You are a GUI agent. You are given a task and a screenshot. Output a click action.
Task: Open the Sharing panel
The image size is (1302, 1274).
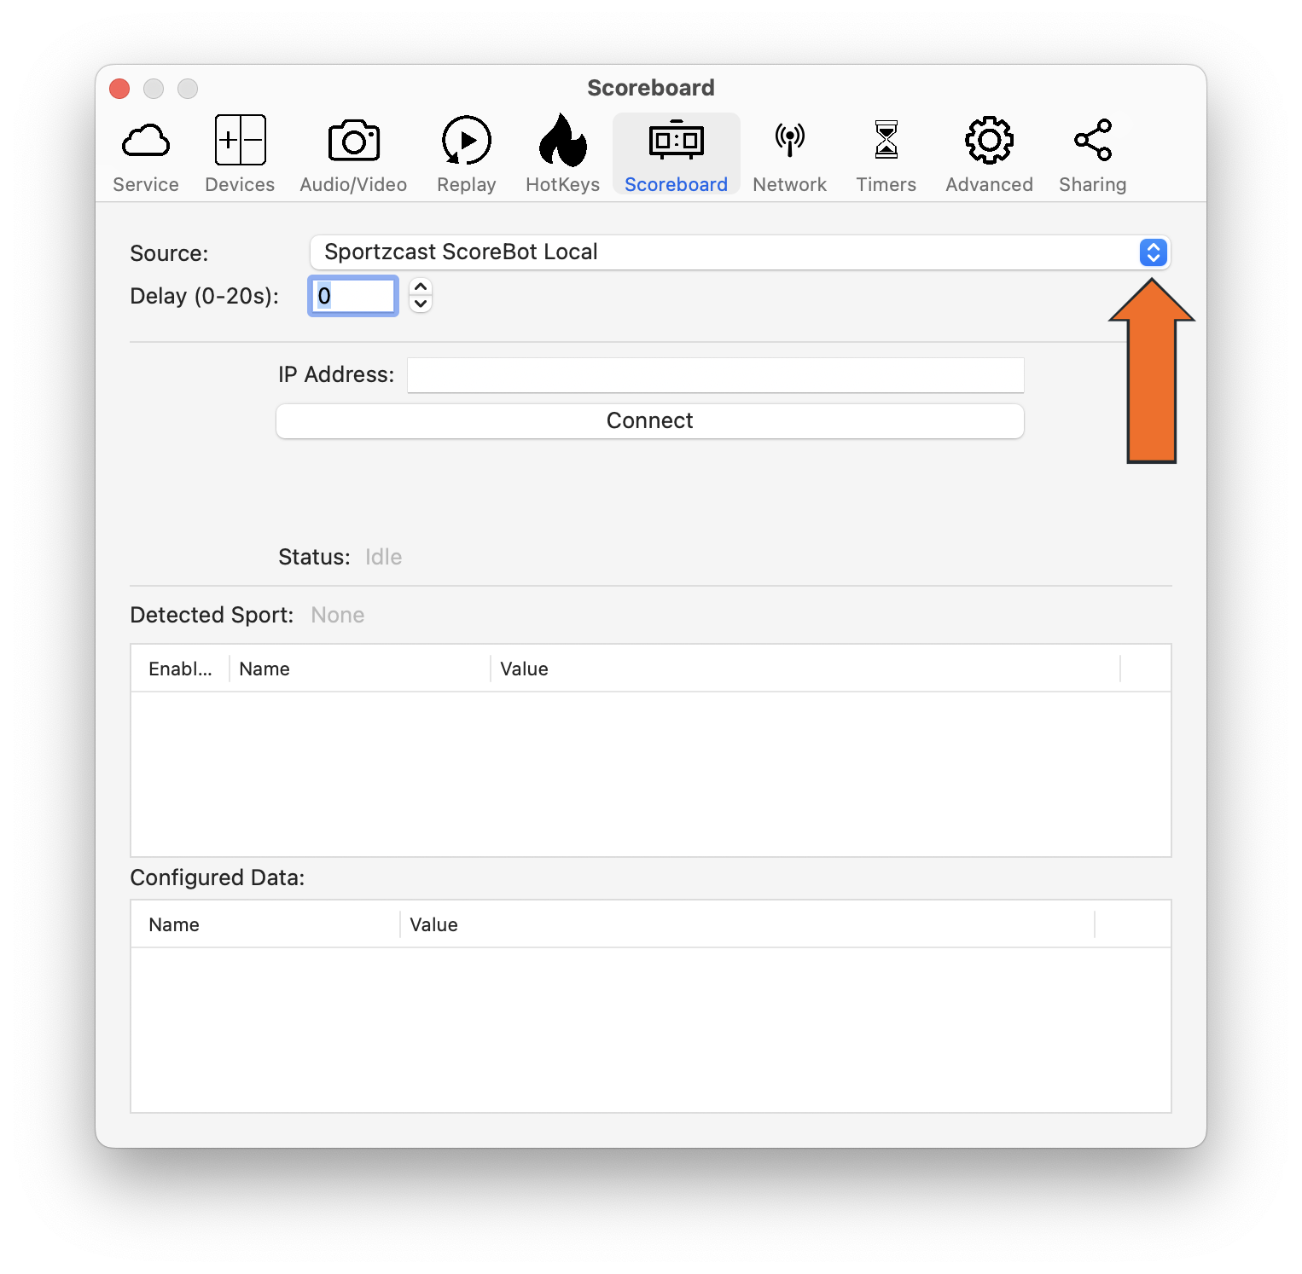tap(1091, 153)
